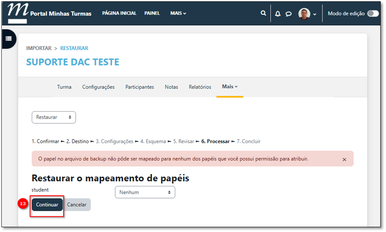
Task: Open the side drawer list icon
Action: (x=8, y=39)
